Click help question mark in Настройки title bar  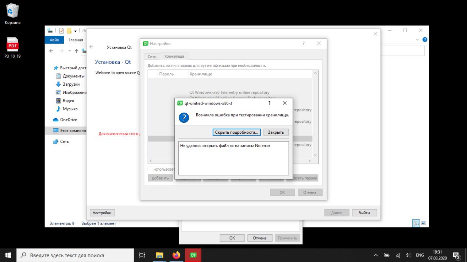pyautogui.click(x=303, y=43)
